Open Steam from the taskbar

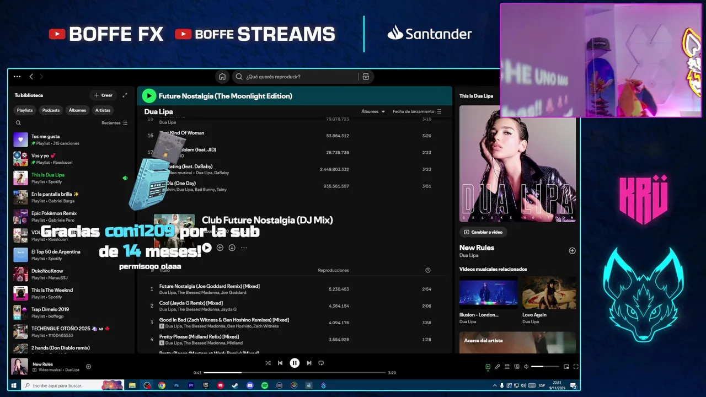click(235, 385)
